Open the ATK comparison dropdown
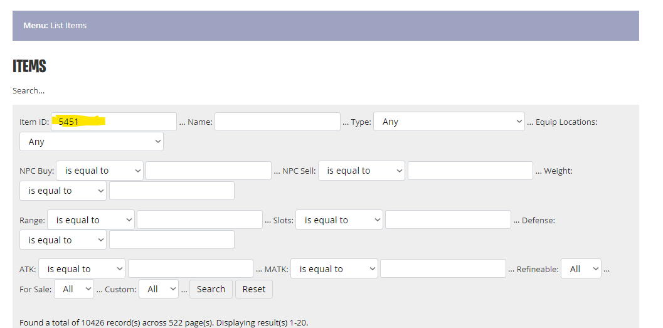Screen dimensions: 663x328 pos(82,269)
